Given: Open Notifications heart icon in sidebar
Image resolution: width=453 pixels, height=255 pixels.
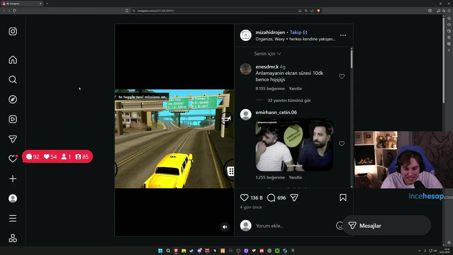Looking at the screenshot, I should point(13,159).
